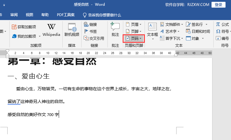Image resolution: width=231 pixels, height=140 pixels.
Task: Expand the WordArt dropdown arrow
Action: point(178,32)
